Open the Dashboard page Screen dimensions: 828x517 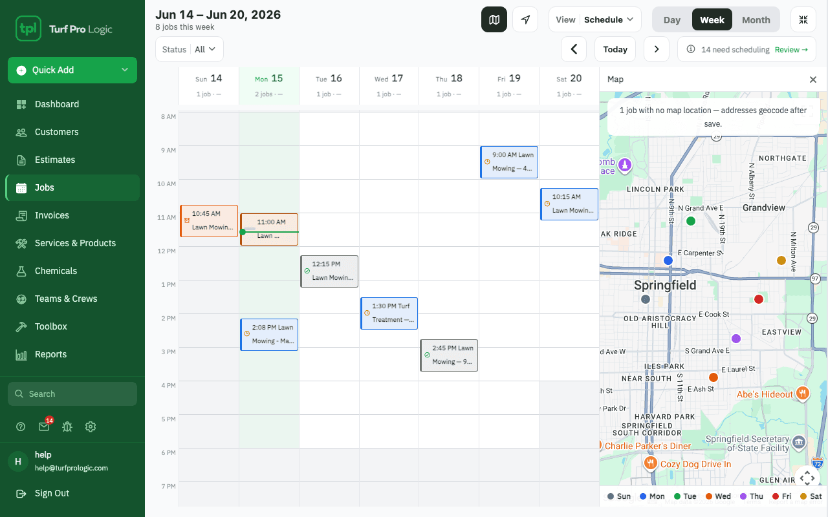pyautogui.click(x=72, y=104)
